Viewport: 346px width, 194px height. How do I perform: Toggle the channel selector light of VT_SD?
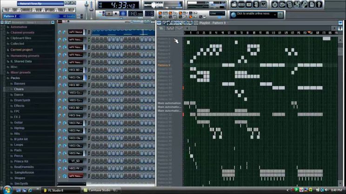coord(89,161)
